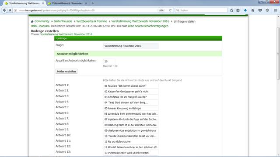Edit Antwort 13 field with Pyromella
The image size is (280, 157).
coord(131,153)
